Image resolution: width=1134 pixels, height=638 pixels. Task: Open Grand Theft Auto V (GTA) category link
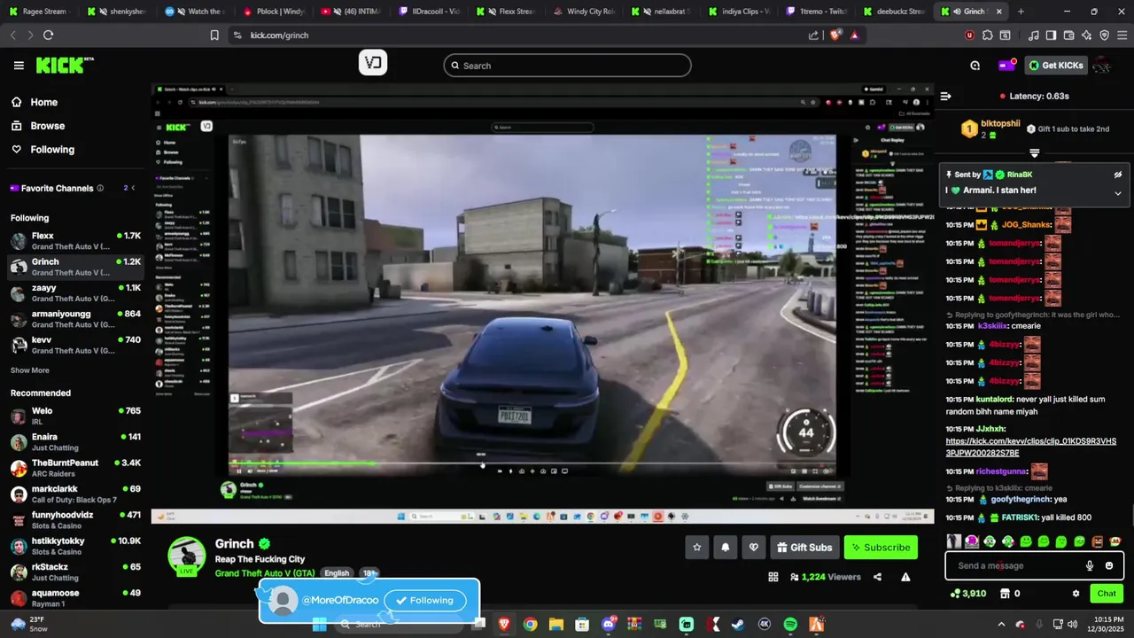coord(265,573)
